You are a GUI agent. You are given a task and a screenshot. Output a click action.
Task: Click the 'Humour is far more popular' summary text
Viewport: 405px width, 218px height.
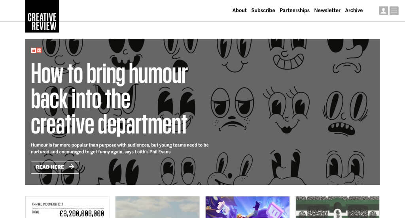(120, 148)
